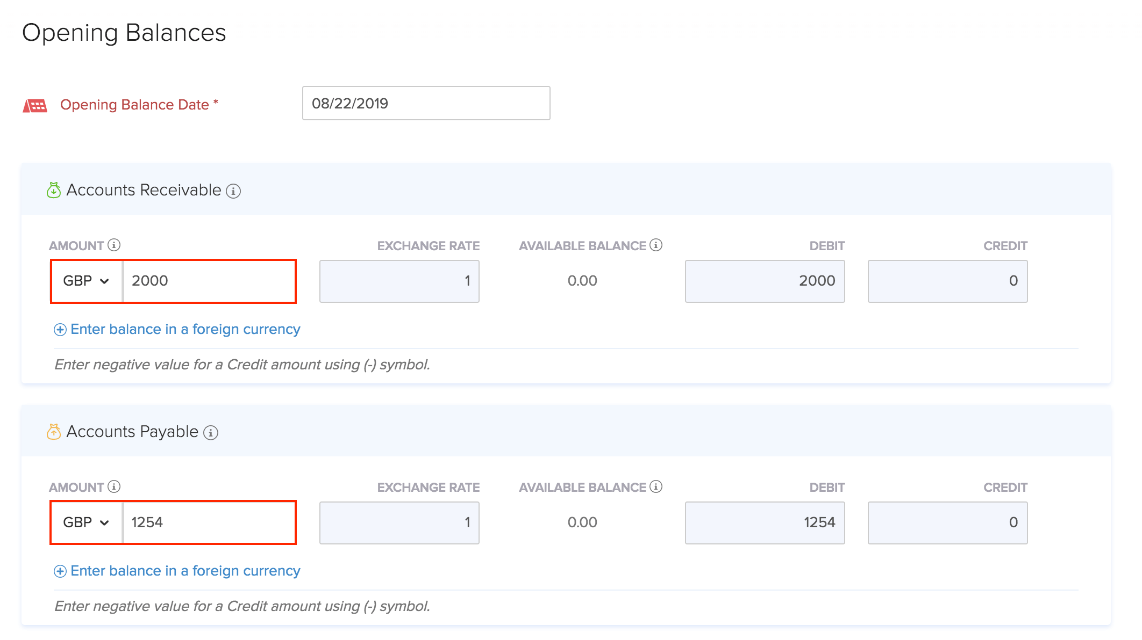Click the calendar icon beside Opening Balance Date
The width and height of the screenshot is (1142, 640).
point(35,105)
